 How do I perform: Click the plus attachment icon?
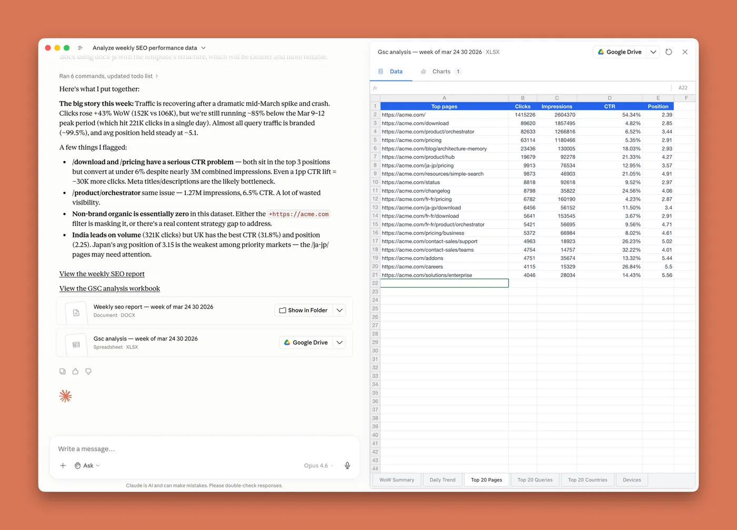click(x=63, y=465)
